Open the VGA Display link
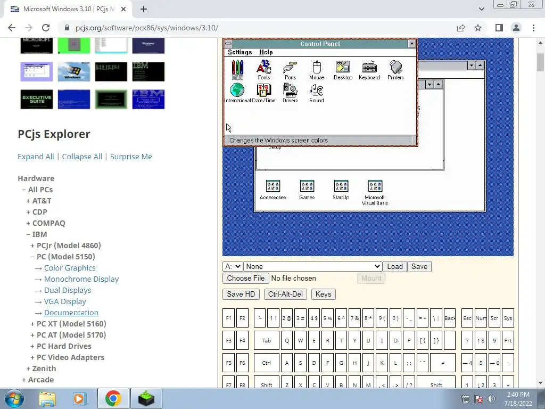Image resolution: width=545 pixels, height=409 pixels. click(x=65, y=301)
